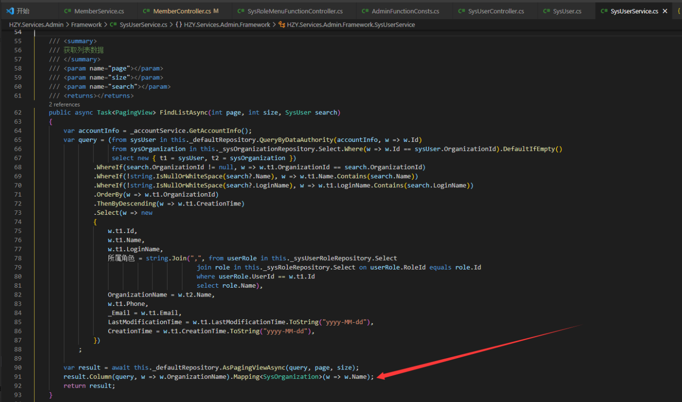Click the namespace braces icon in breadcrumb
This screenshot has height=402, width=682.
[179, 25]
